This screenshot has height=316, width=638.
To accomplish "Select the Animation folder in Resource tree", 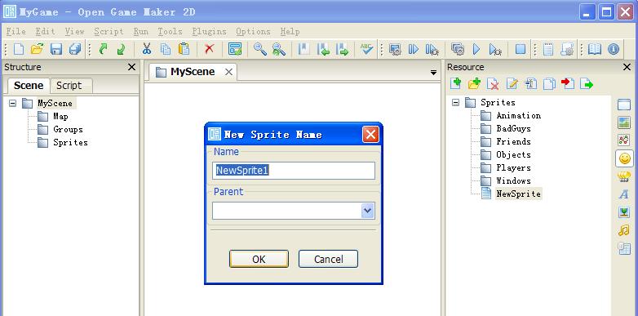I will [x=518, y=116].
